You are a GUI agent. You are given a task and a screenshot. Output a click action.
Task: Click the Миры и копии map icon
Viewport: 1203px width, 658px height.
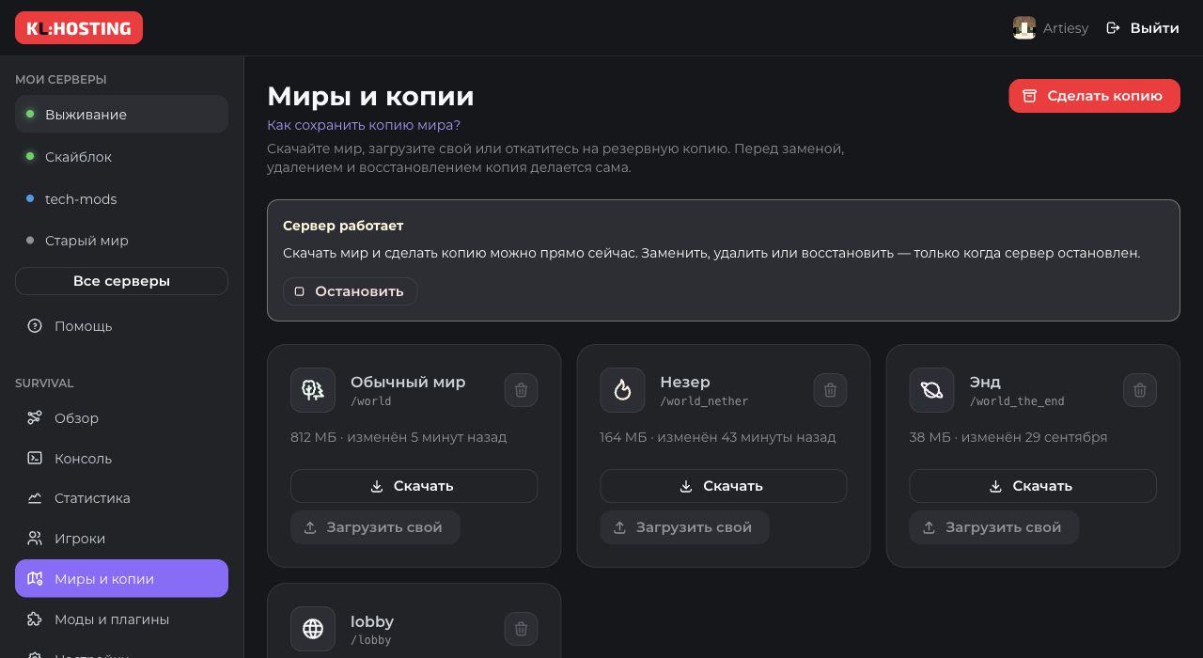point(35,579)
